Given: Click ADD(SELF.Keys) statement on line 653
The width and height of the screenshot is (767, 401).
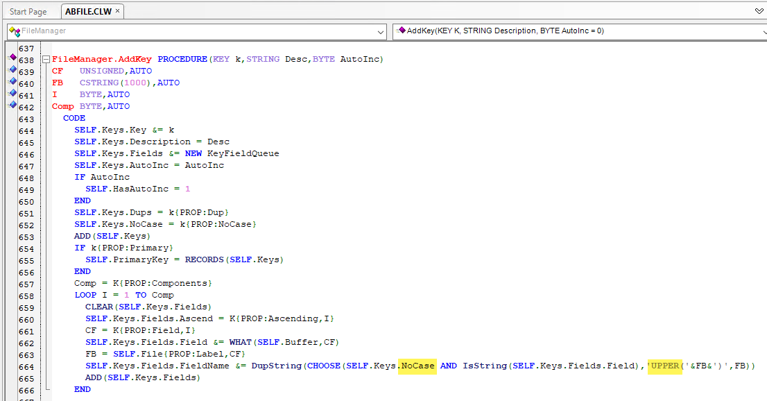Looking at the screenshot, I should coord(103,236).
